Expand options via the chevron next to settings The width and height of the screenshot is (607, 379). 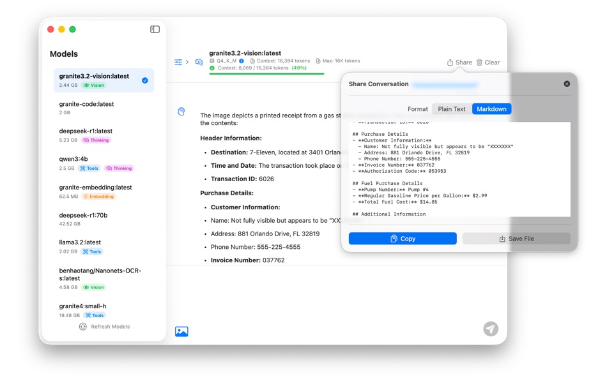[x=188, y=61]
